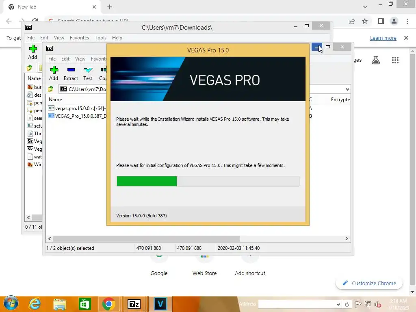Click Name column header in back 7-Zip
416x312 pixels.
click(x=34, y=78)
